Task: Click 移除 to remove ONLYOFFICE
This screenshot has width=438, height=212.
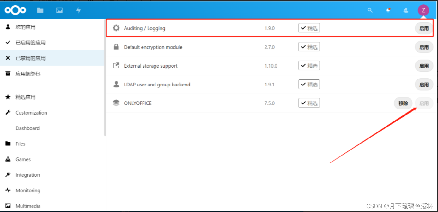Action: 403,103
